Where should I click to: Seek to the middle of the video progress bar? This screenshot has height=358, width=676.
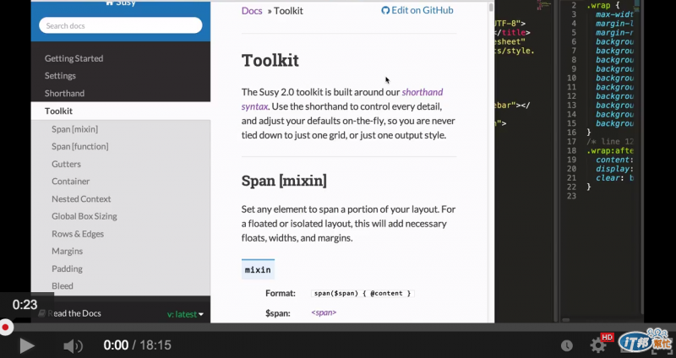pyautogui.click(x=338, y=328)
